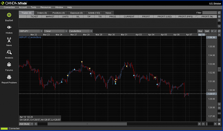Click the yellow marker at Mar 28 peak
Screen dimensions: 223x131
[x=82, y=62]
